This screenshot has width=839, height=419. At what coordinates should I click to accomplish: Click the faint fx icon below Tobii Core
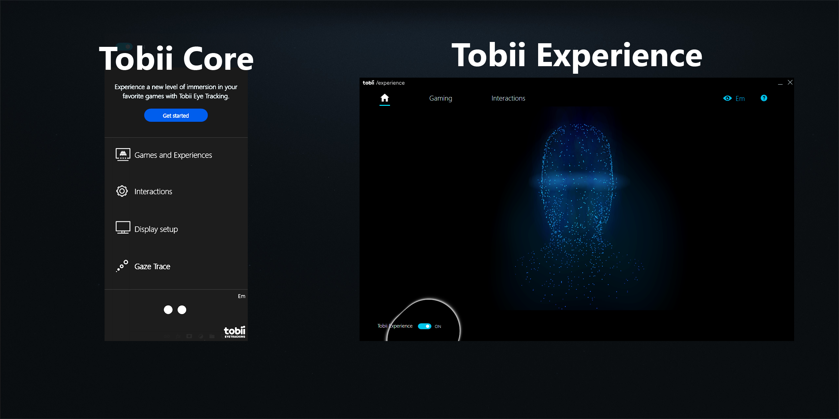tap(178, 337)
